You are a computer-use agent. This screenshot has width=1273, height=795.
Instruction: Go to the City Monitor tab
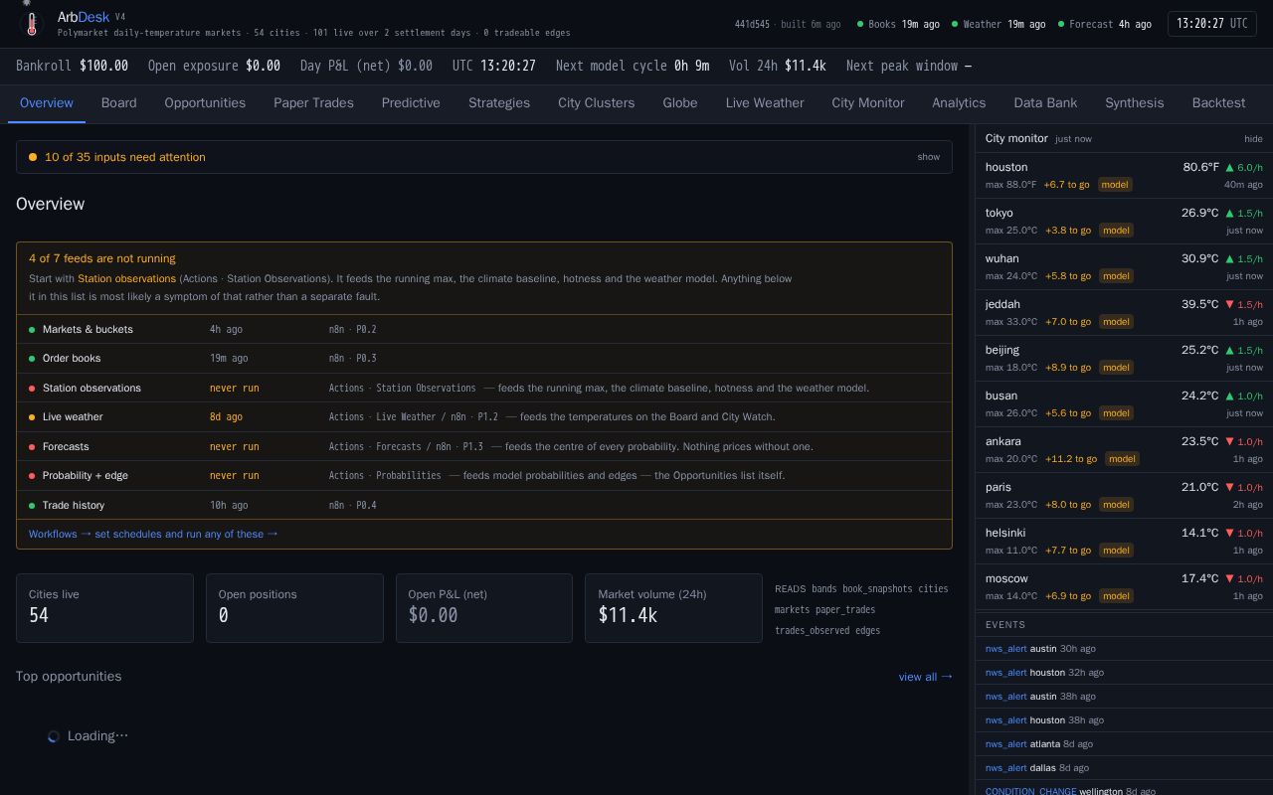coord(868,103)
